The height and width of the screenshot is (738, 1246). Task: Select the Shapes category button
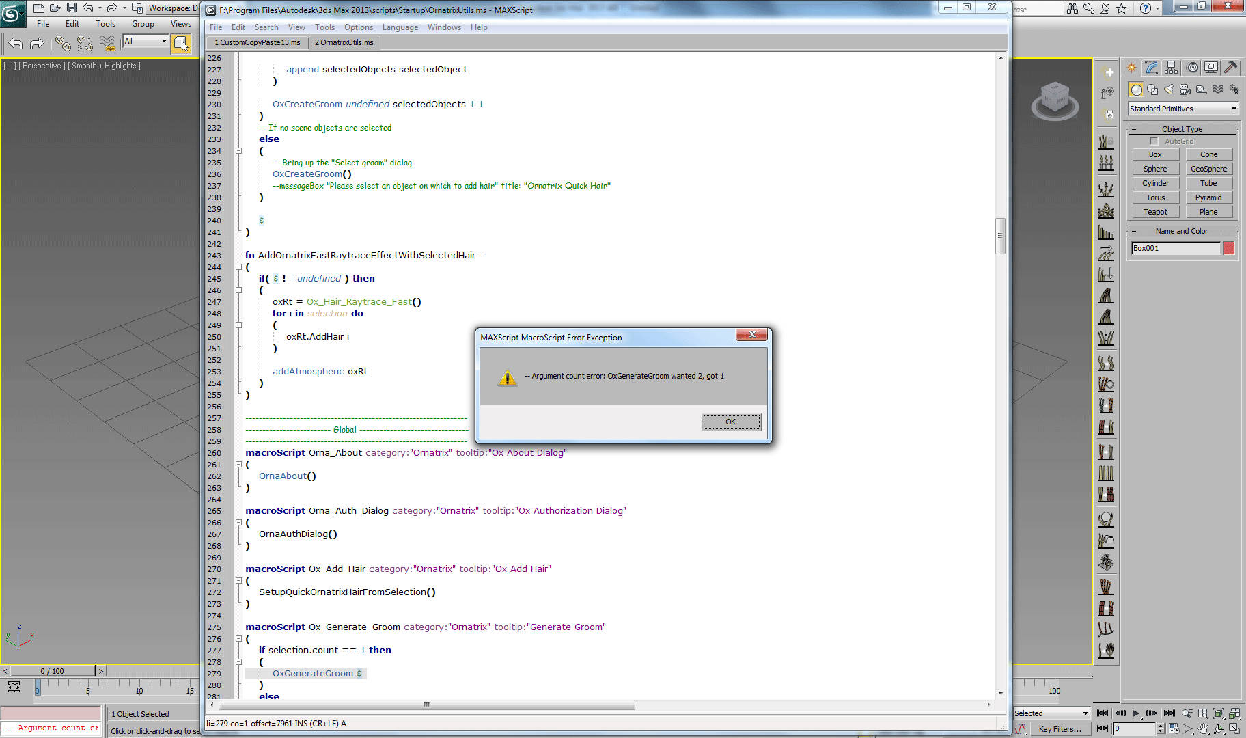tap(1152, 90)
